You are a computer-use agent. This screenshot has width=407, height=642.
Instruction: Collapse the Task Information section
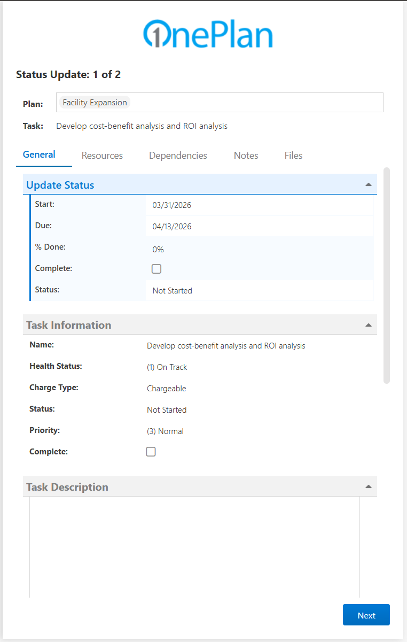368,325
